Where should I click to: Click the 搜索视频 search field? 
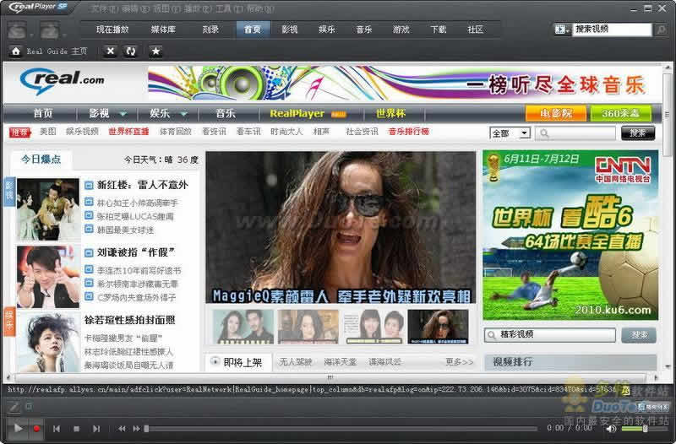tap(611, 30)
